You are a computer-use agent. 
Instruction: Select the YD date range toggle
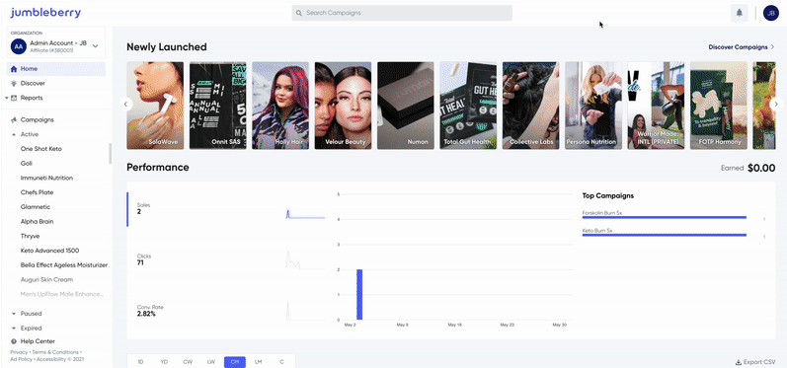click(x=164, y=362)
